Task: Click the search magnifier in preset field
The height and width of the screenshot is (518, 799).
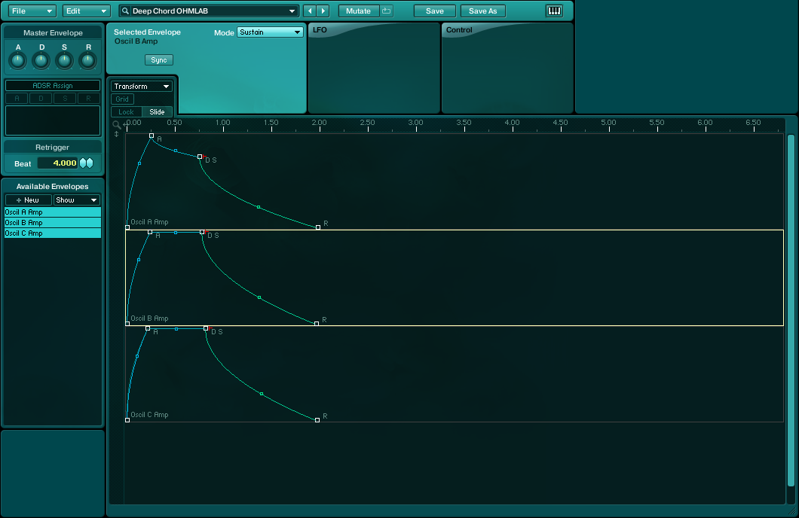Action: click(125, 11)
